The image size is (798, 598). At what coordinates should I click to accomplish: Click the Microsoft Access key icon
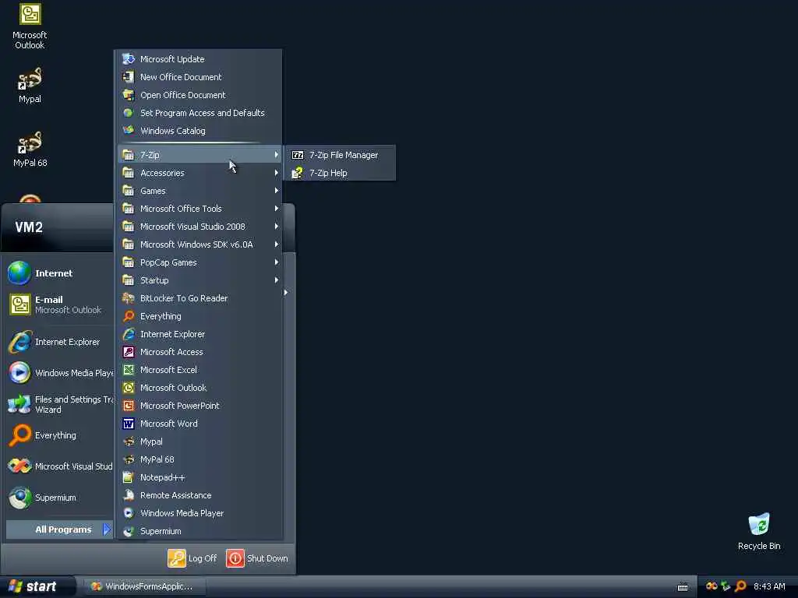tap(129, 352)
